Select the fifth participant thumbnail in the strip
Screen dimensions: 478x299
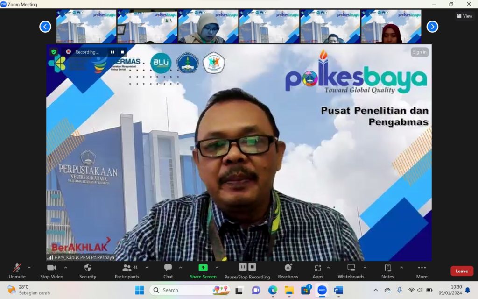coord(330,27)
